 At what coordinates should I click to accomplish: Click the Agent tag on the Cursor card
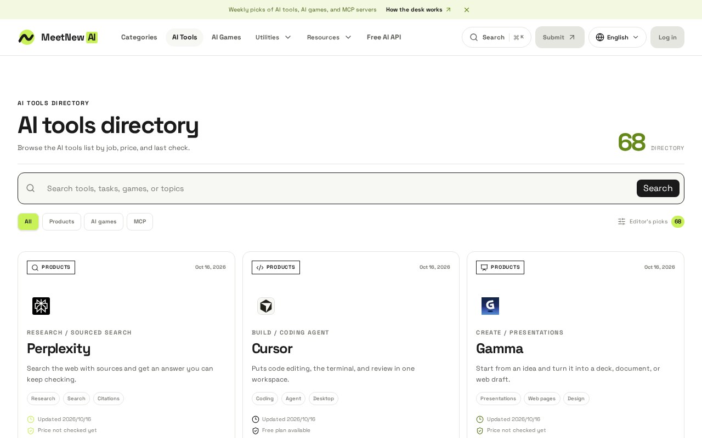pos(293,399)
